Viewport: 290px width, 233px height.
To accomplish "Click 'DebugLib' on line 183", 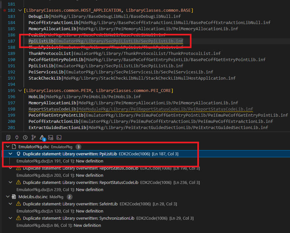I will tap(39, 17).
